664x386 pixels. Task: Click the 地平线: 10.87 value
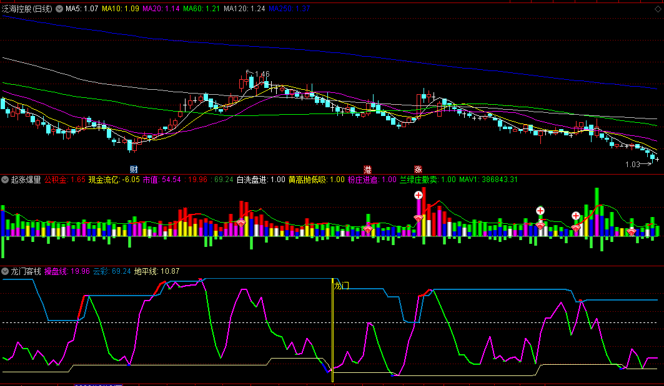pyautogui.click(x=157, y=271)
